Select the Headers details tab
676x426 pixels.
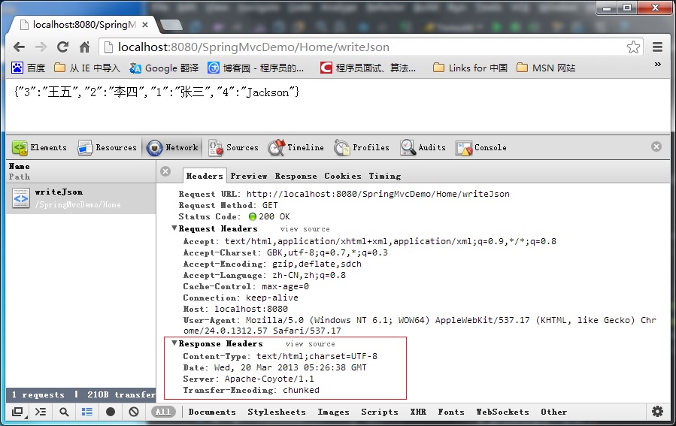[205, 176]
